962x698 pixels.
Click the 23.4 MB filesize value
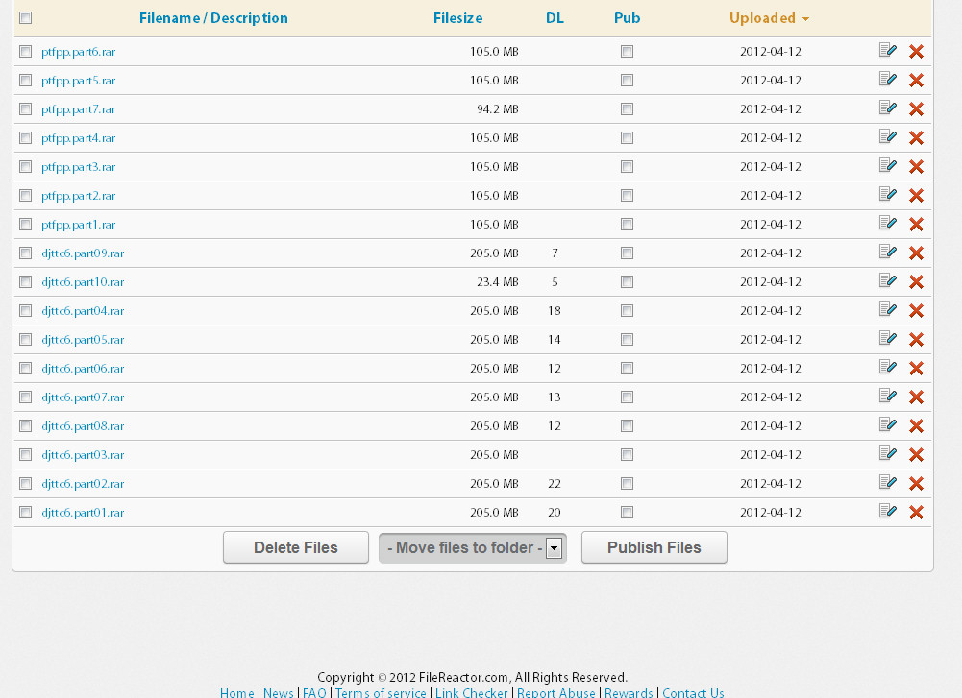click(x=498, y=282)
